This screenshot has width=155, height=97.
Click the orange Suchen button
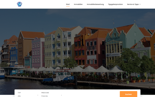[x=128, y=94]
